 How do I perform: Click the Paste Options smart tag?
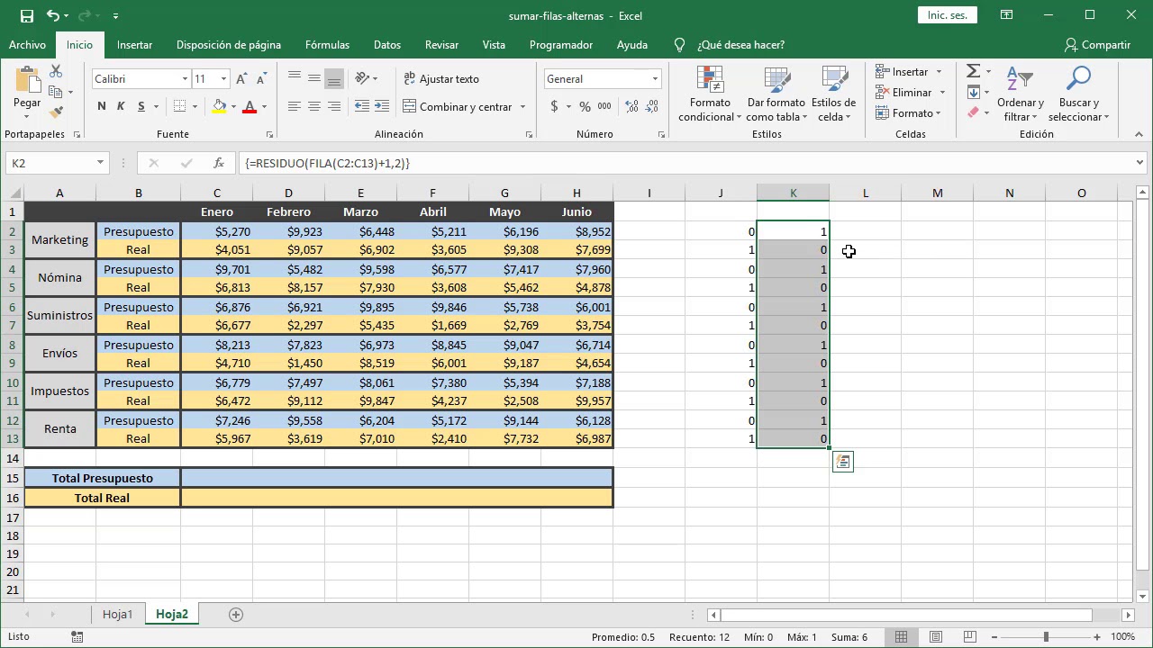tap(842, 462)
